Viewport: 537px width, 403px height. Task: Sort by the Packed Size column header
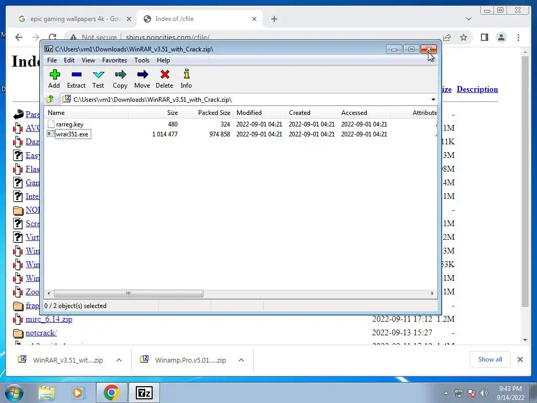pyautogui.click(x=207, y=113)
